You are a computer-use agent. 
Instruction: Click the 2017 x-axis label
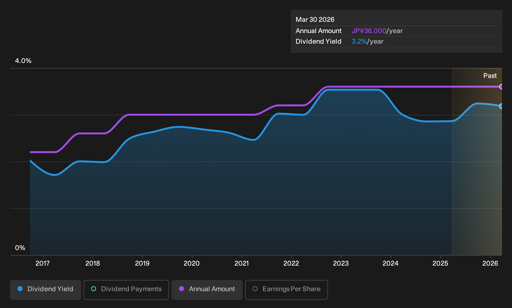[43, 263]
